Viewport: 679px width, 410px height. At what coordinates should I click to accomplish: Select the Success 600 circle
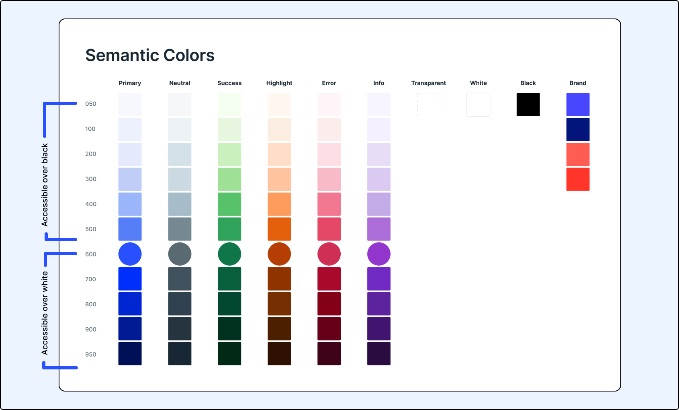click(x=229, y=254)
